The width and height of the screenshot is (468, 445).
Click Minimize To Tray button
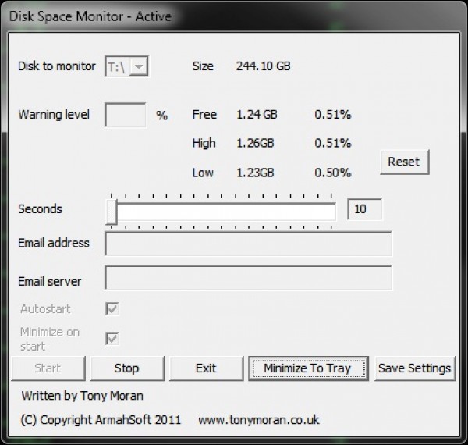click(x=308, y=368)
